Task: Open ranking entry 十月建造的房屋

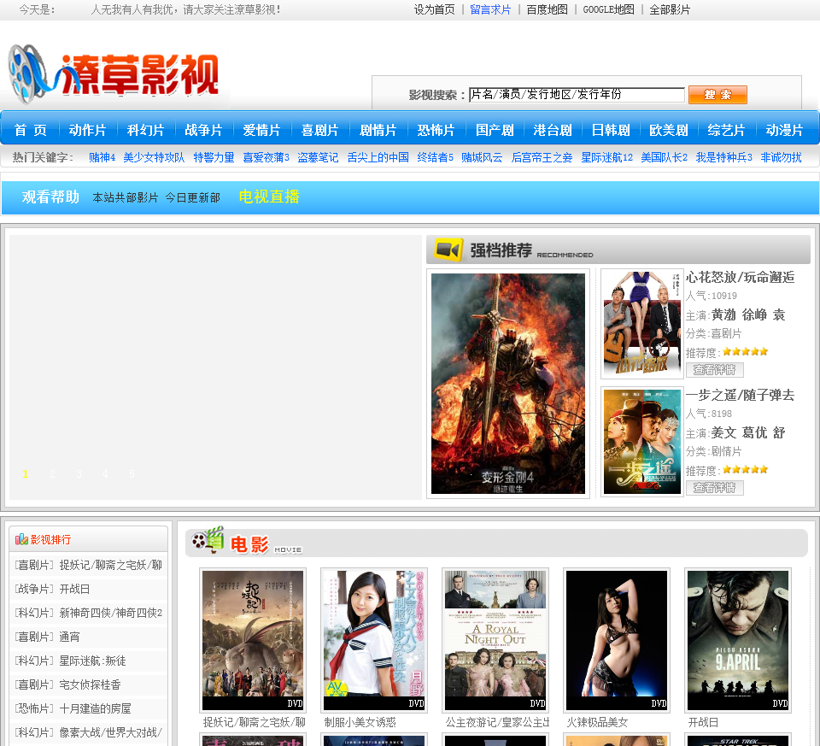Action: coord(95,708)
